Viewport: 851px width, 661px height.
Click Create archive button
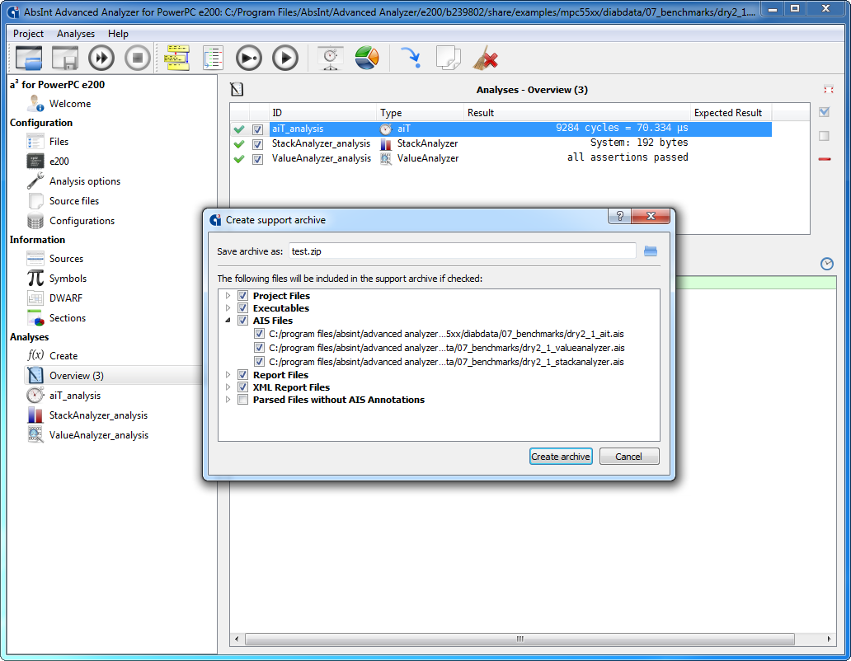[560, 457]
